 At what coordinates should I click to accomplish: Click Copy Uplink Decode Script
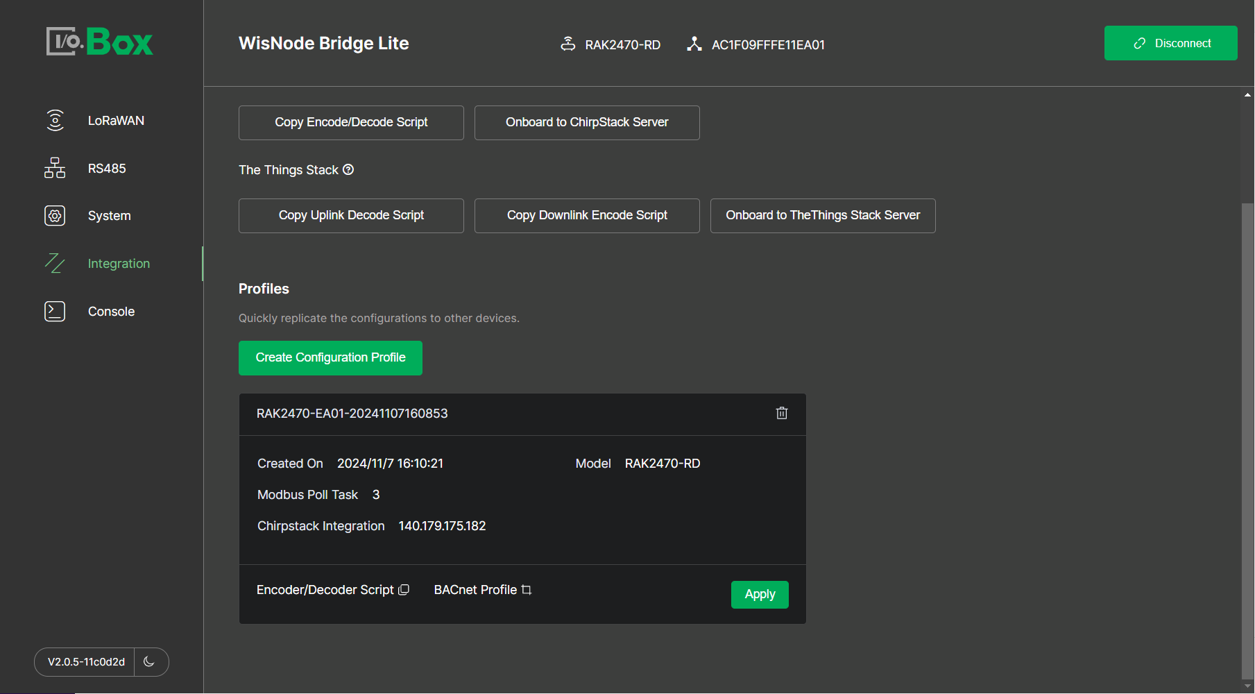[x=351, y=216]
